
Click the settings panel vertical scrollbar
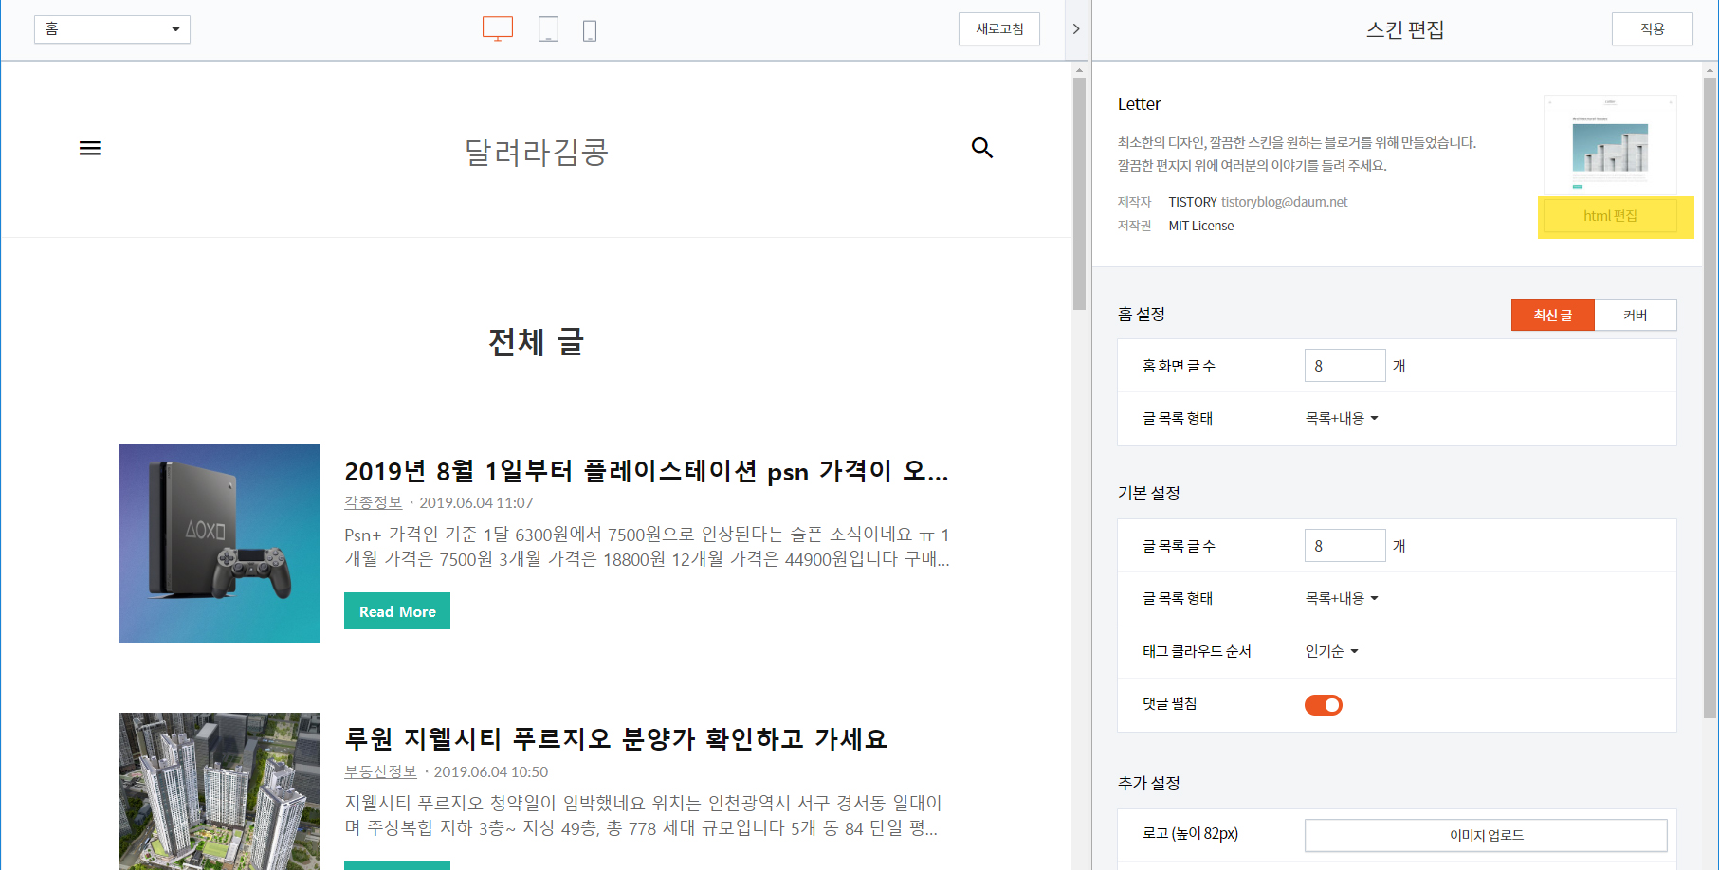tap(1710, 398)
